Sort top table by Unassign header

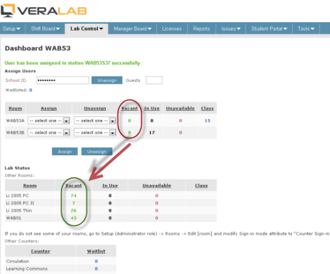click(x=95, y=108)
